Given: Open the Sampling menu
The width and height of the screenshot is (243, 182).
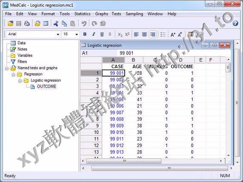Looking at the screenshot, I should (x=134, y=14).
